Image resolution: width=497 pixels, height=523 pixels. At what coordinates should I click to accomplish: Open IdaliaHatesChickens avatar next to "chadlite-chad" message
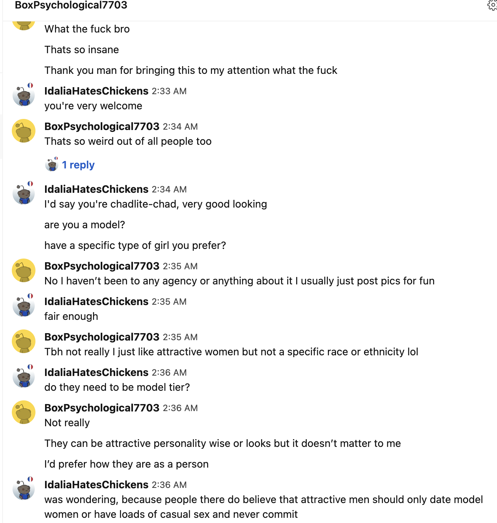24,193
